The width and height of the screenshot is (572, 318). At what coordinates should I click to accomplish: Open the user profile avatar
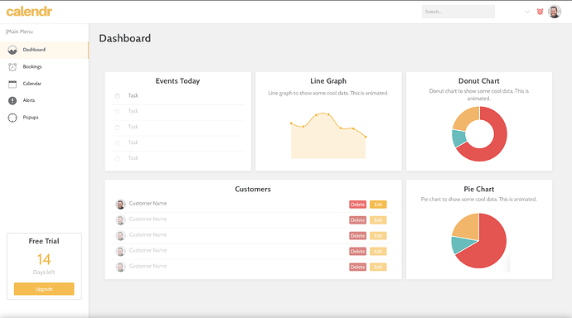point(555,12)
